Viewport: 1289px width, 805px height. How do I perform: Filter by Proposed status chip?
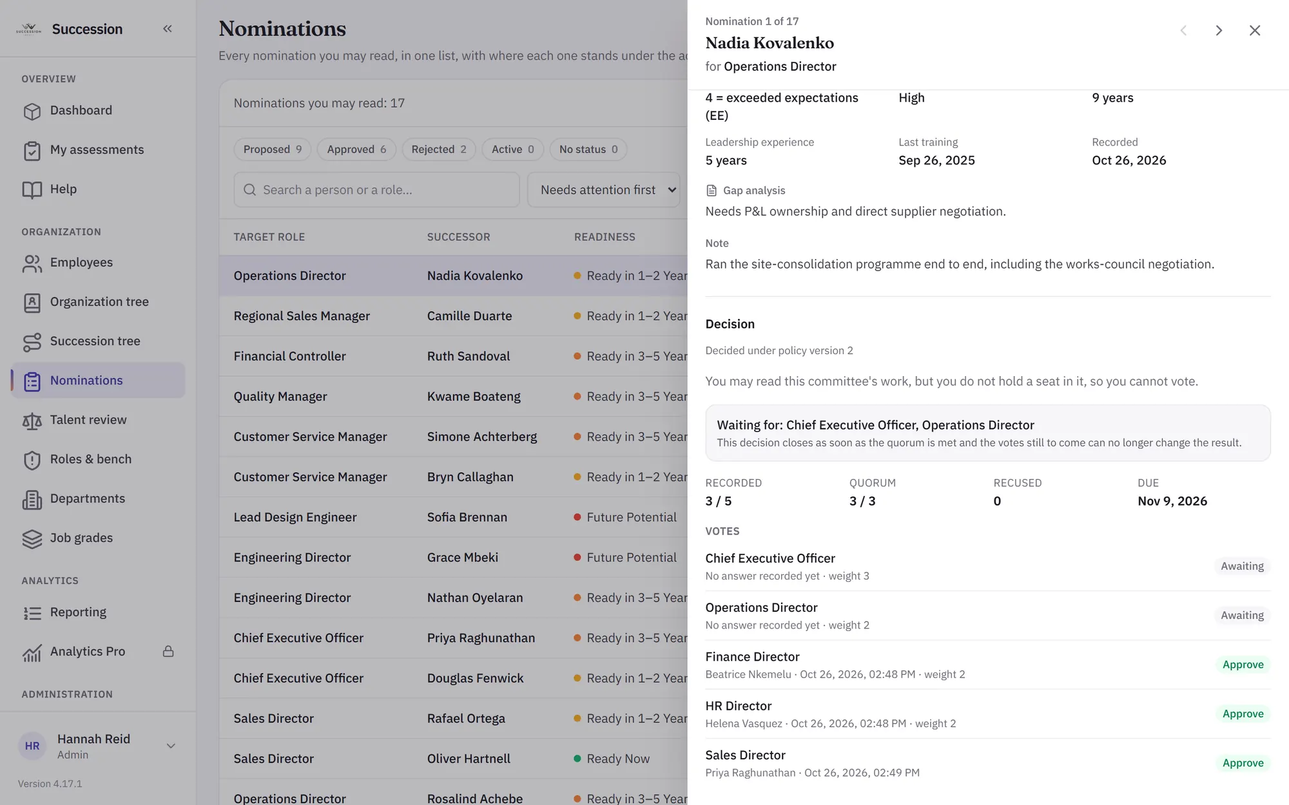[273, 149]
